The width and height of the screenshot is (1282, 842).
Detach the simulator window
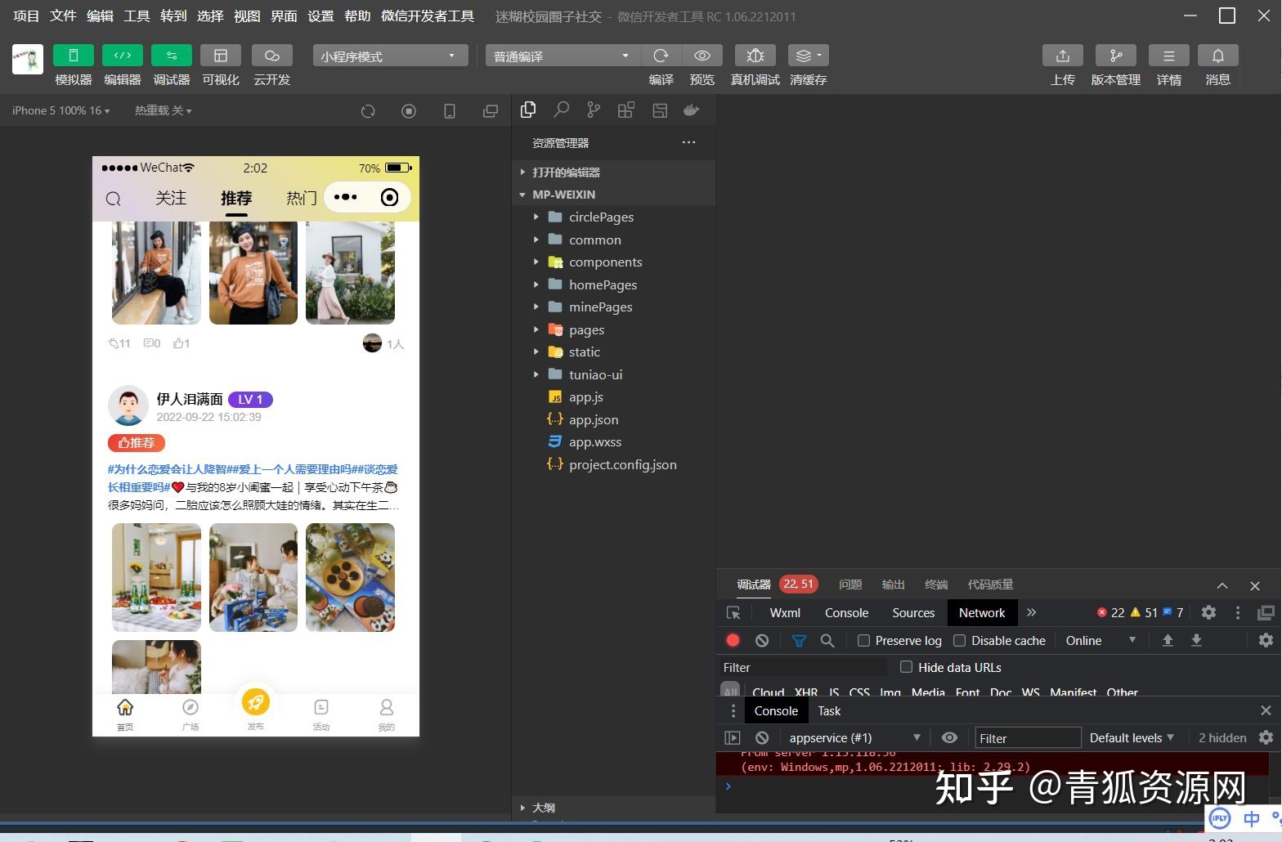pos(491,111)
